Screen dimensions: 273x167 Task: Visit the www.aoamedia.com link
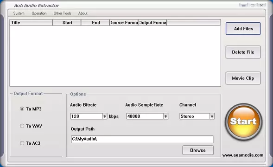[243, 155]
